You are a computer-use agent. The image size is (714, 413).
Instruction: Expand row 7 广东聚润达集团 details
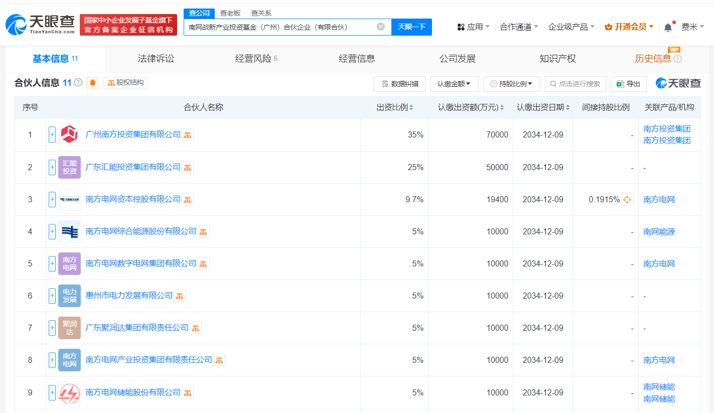[x=52, y=328]
